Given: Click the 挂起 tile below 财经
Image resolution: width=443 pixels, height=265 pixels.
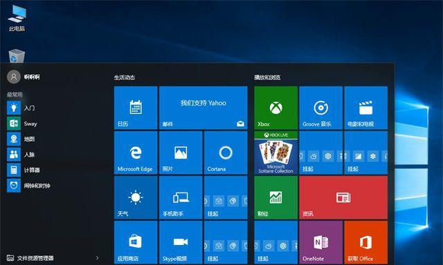Looking at the screenshot, I should click(x=275, y=242).
